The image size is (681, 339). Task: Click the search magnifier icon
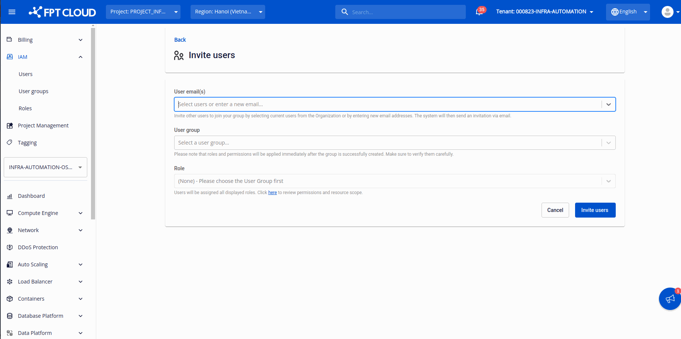(x=345, y=12)
